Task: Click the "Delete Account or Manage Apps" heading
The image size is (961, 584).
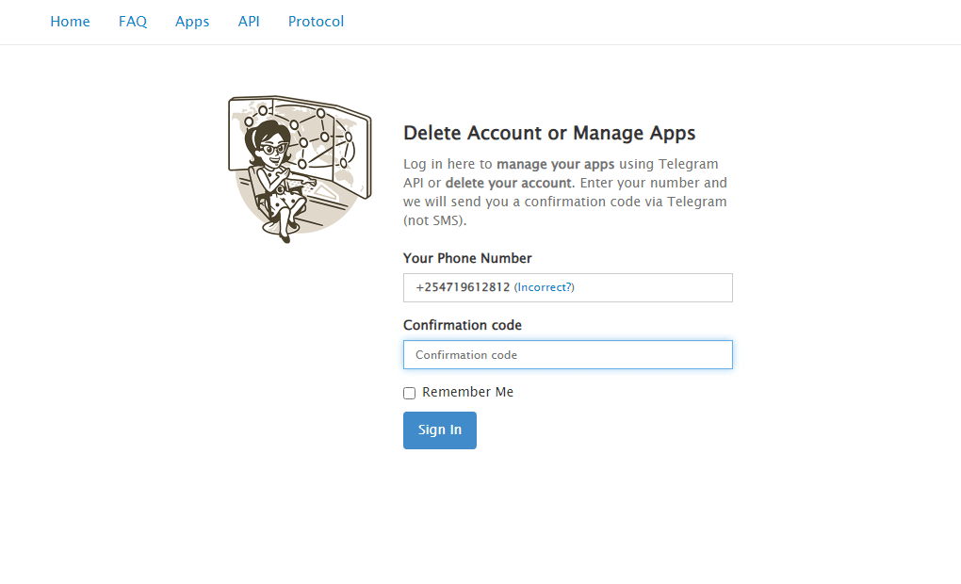Action: pos(549,133)
